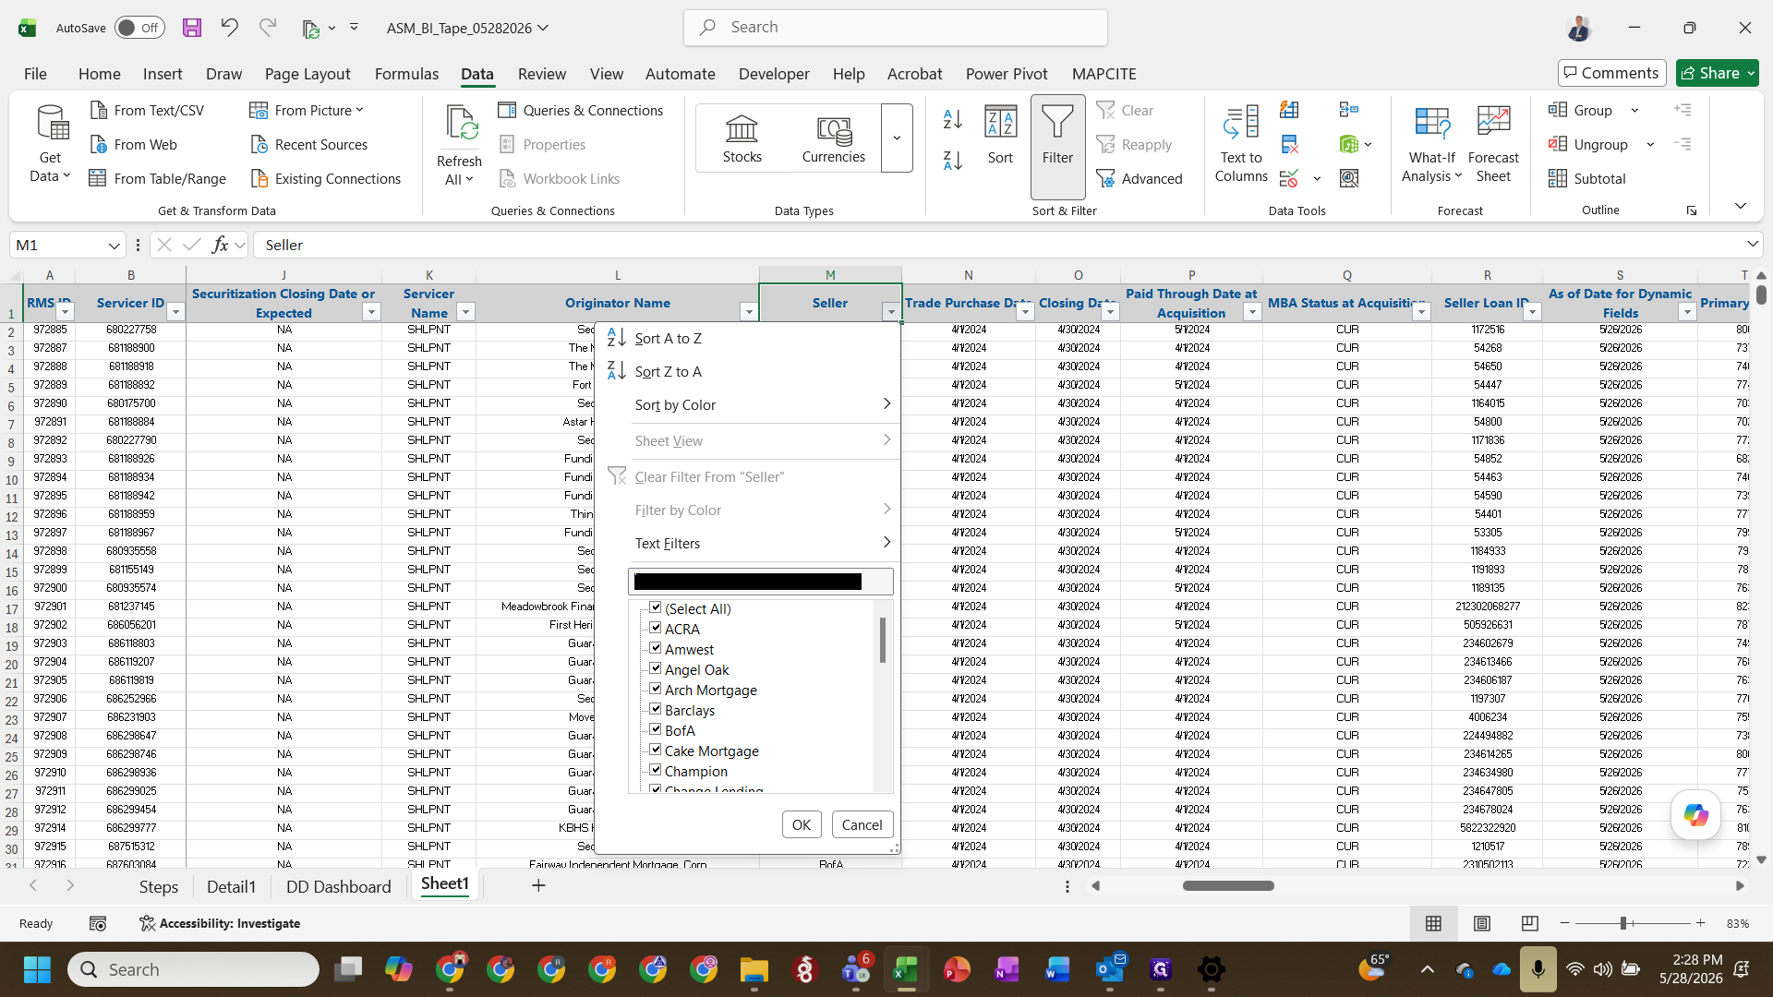Click Sort A to Z ribbon icon

pos(953,119)
